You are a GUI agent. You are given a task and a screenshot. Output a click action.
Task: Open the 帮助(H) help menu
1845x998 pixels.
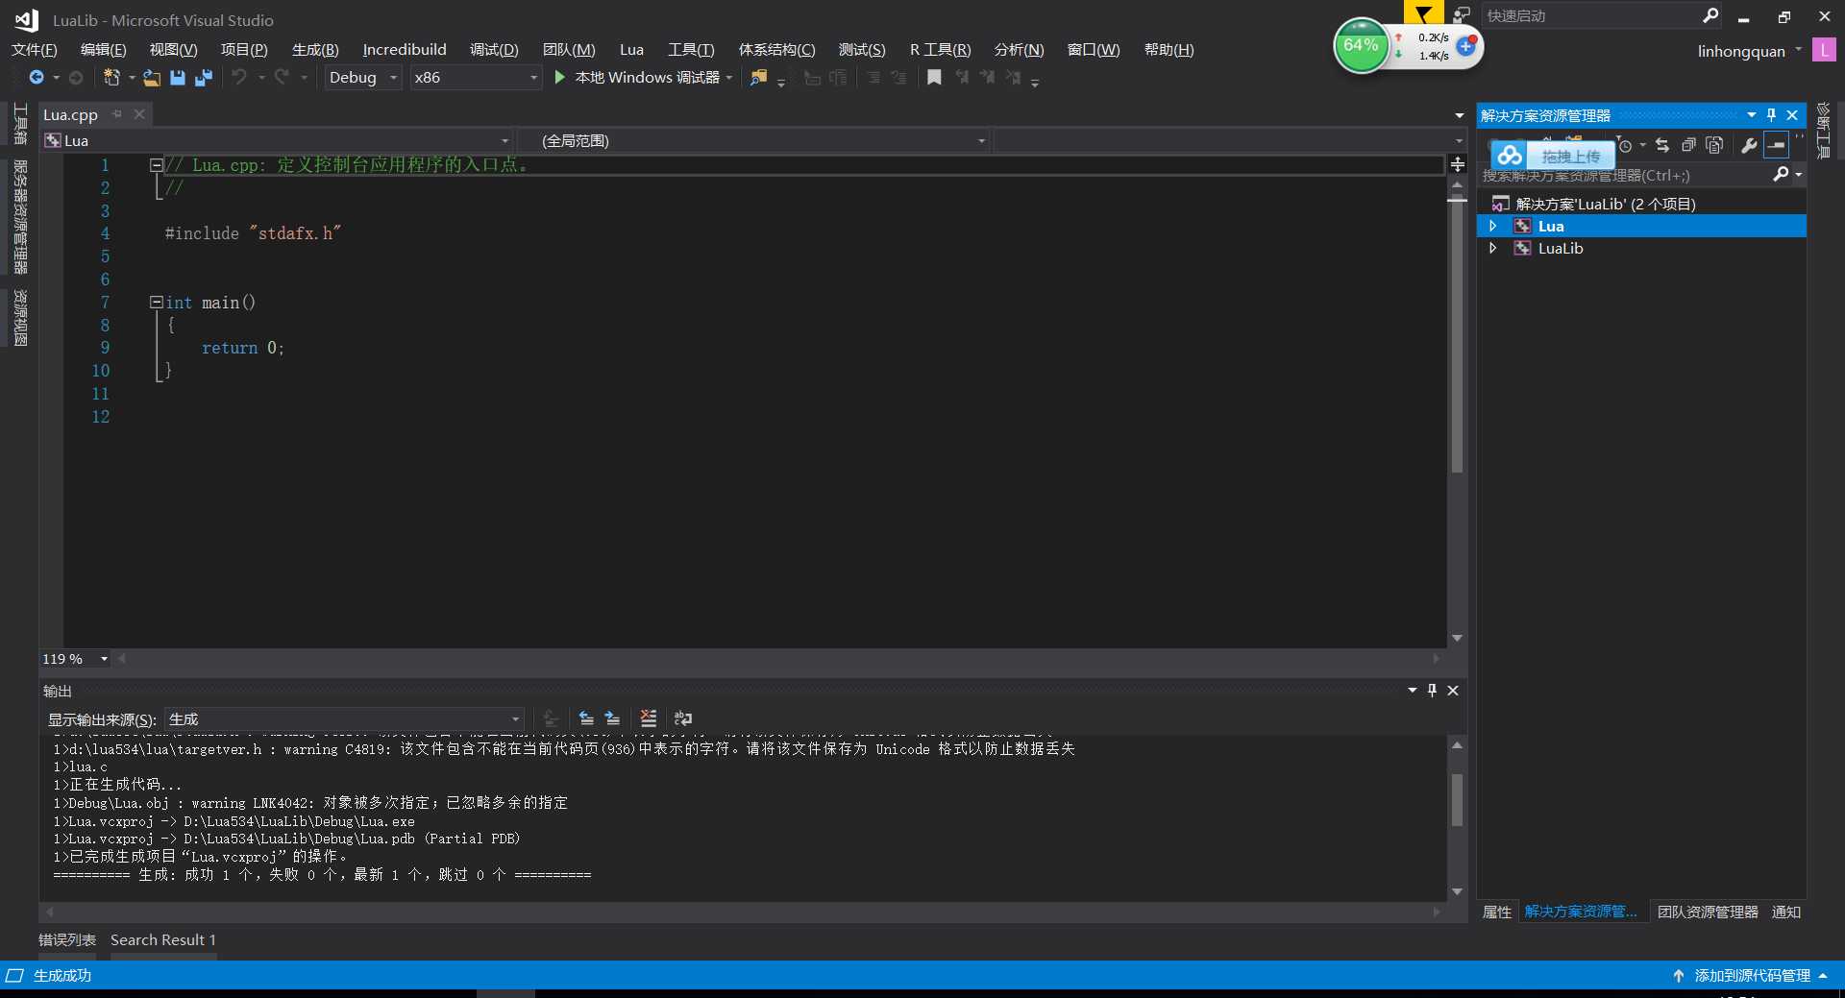point(1168,50)
